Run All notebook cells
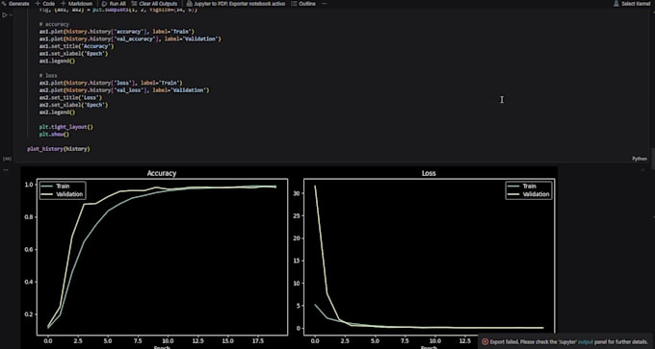Screen dimensions: 655x349 pyautogui.click(x=114, y=3)
